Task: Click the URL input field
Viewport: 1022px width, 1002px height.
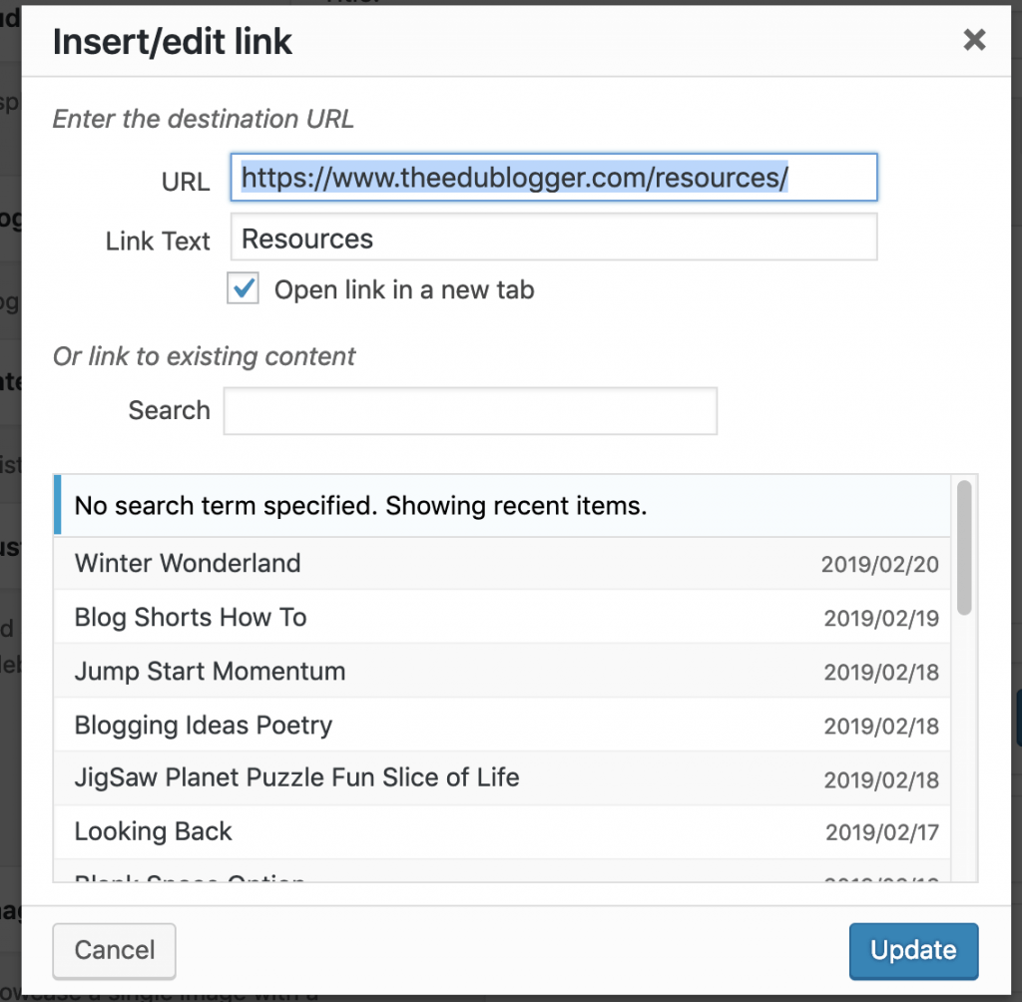Action: [x=553, y=178]
